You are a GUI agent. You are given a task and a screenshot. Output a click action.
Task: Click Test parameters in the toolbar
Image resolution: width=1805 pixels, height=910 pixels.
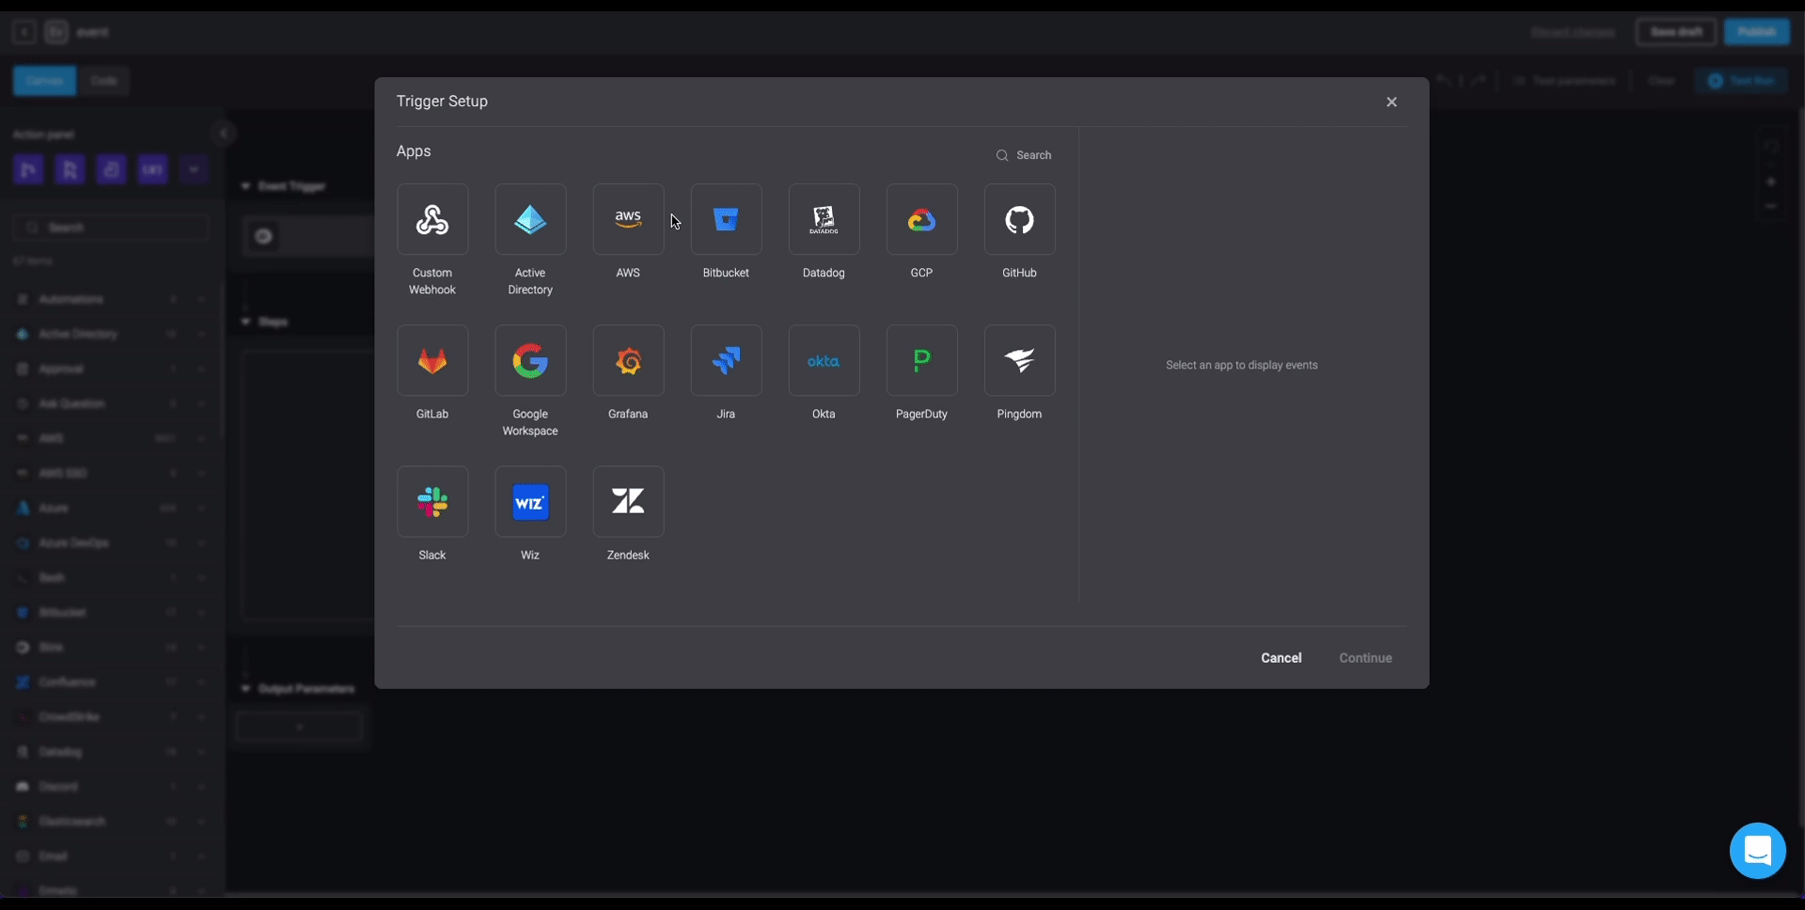(x=1564, y=81)
